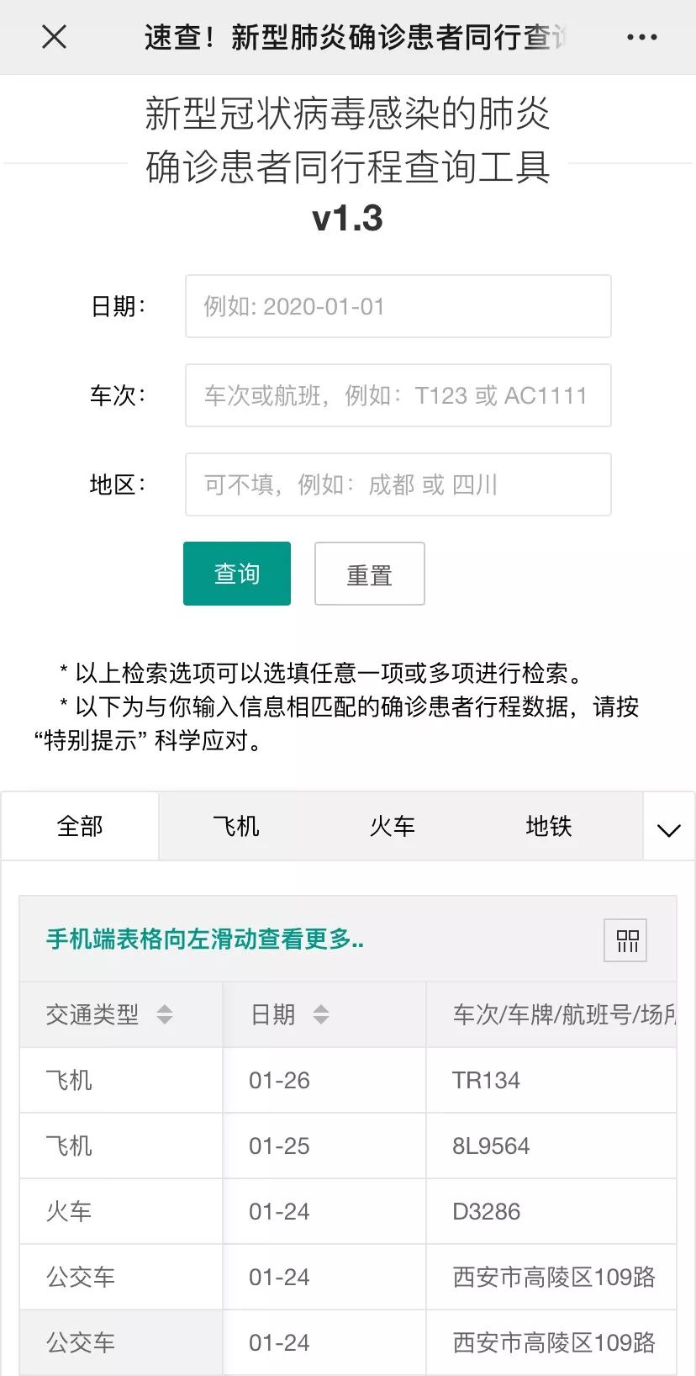
Task: Click the 西安市高陵区109路 bus row
Action: [348, 1277]
